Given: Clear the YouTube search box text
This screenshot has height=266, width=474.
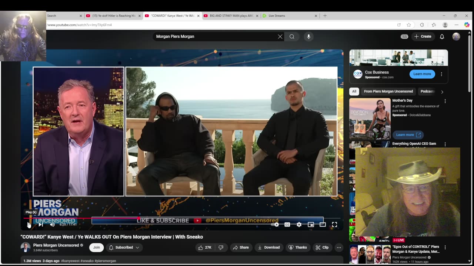Looking at the screenshot, I should coord(280,37).
